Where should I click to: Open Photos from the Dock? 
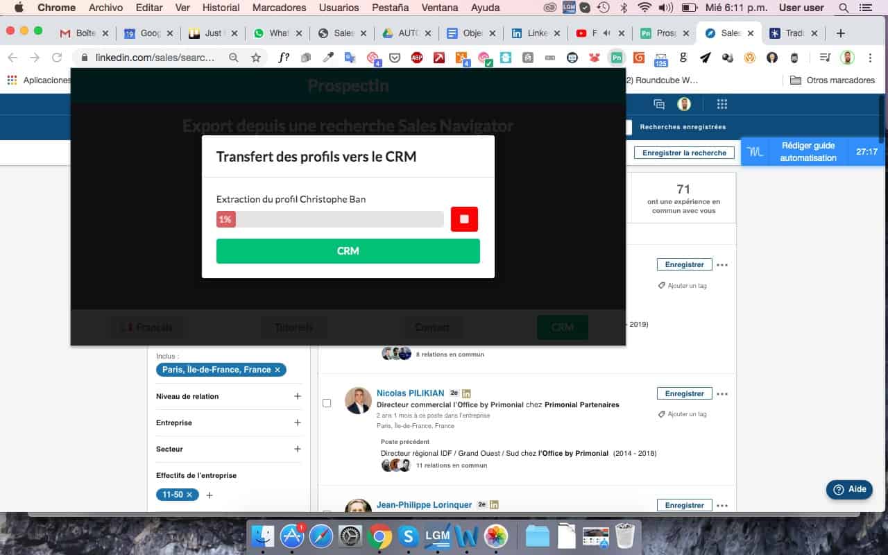(496, 536)
